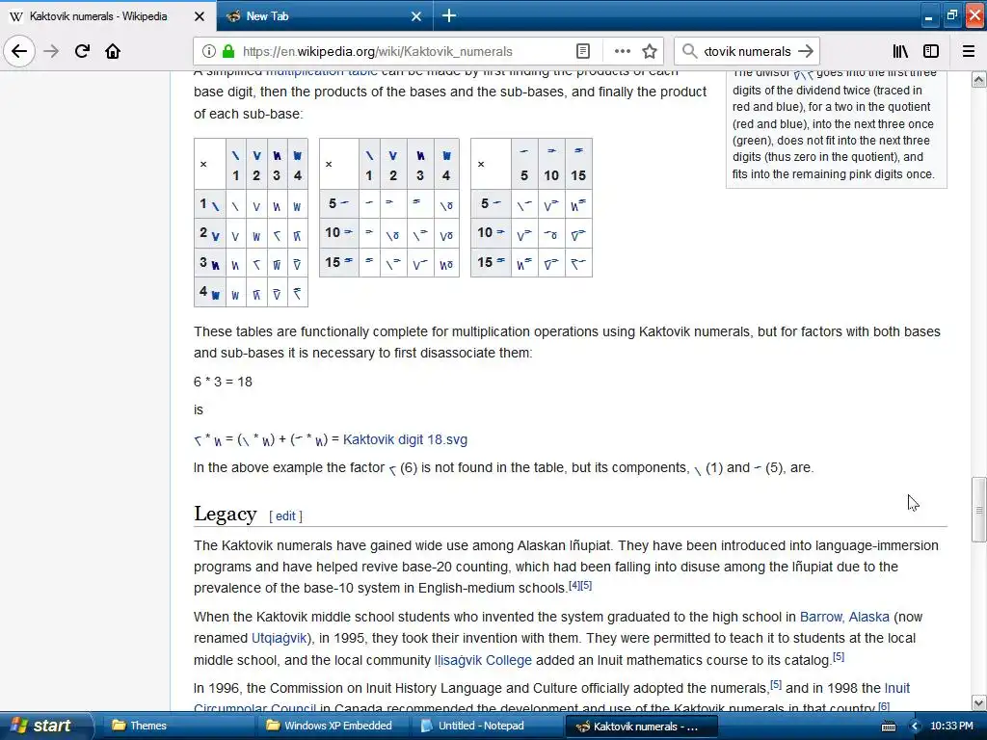This screenshot has width=987, height=740.
Task: Click column header '10' in third table
Action: [550, 164]
